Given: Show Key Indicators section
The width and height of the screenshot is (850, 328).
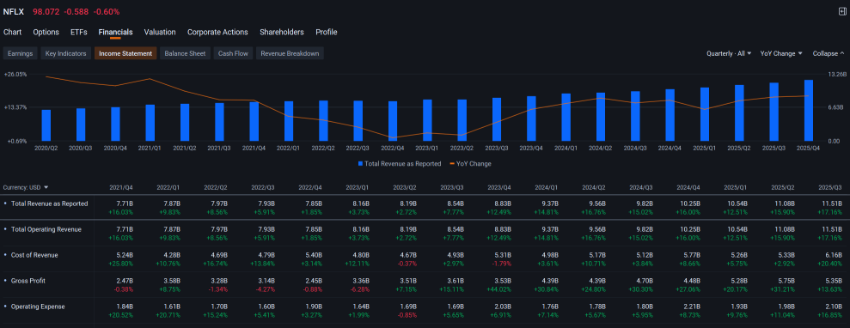Looking at the screenshot, I should point(66,53).
